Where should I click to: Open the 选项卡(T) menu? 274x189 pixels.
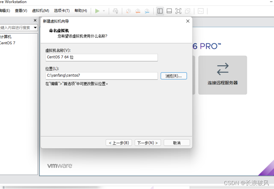(62, 11)
